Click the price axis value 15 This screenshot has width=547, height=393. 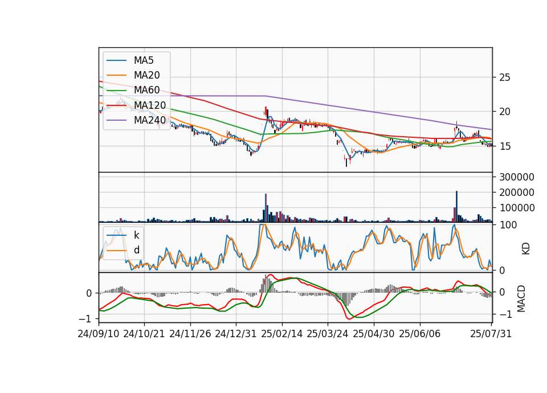click(505, 146)
